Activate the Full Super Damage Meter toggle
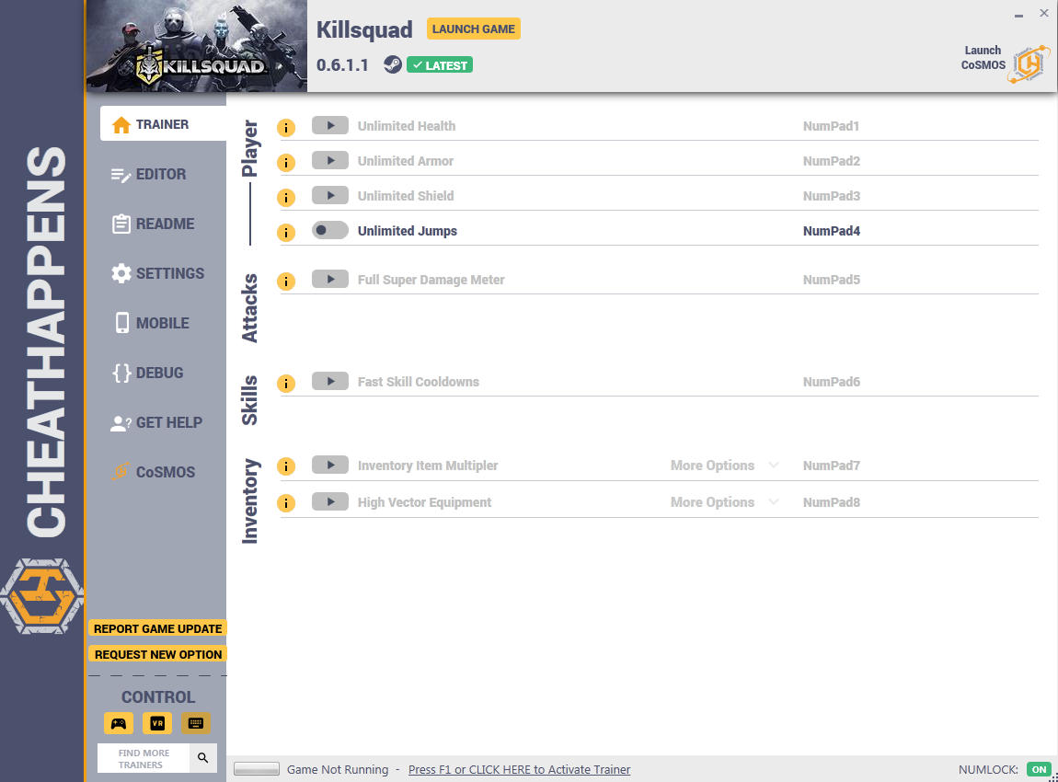Viewport: 1058px width, 782px height. tap(330, 280)
